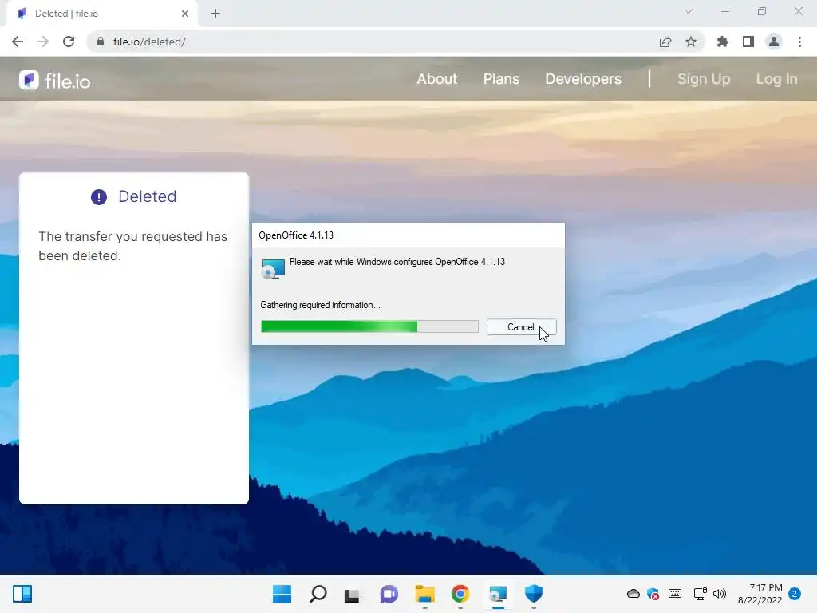Open the Extensions puzzle menu
The width and height of the screenshot is (817, 613).
coord(722,42)
